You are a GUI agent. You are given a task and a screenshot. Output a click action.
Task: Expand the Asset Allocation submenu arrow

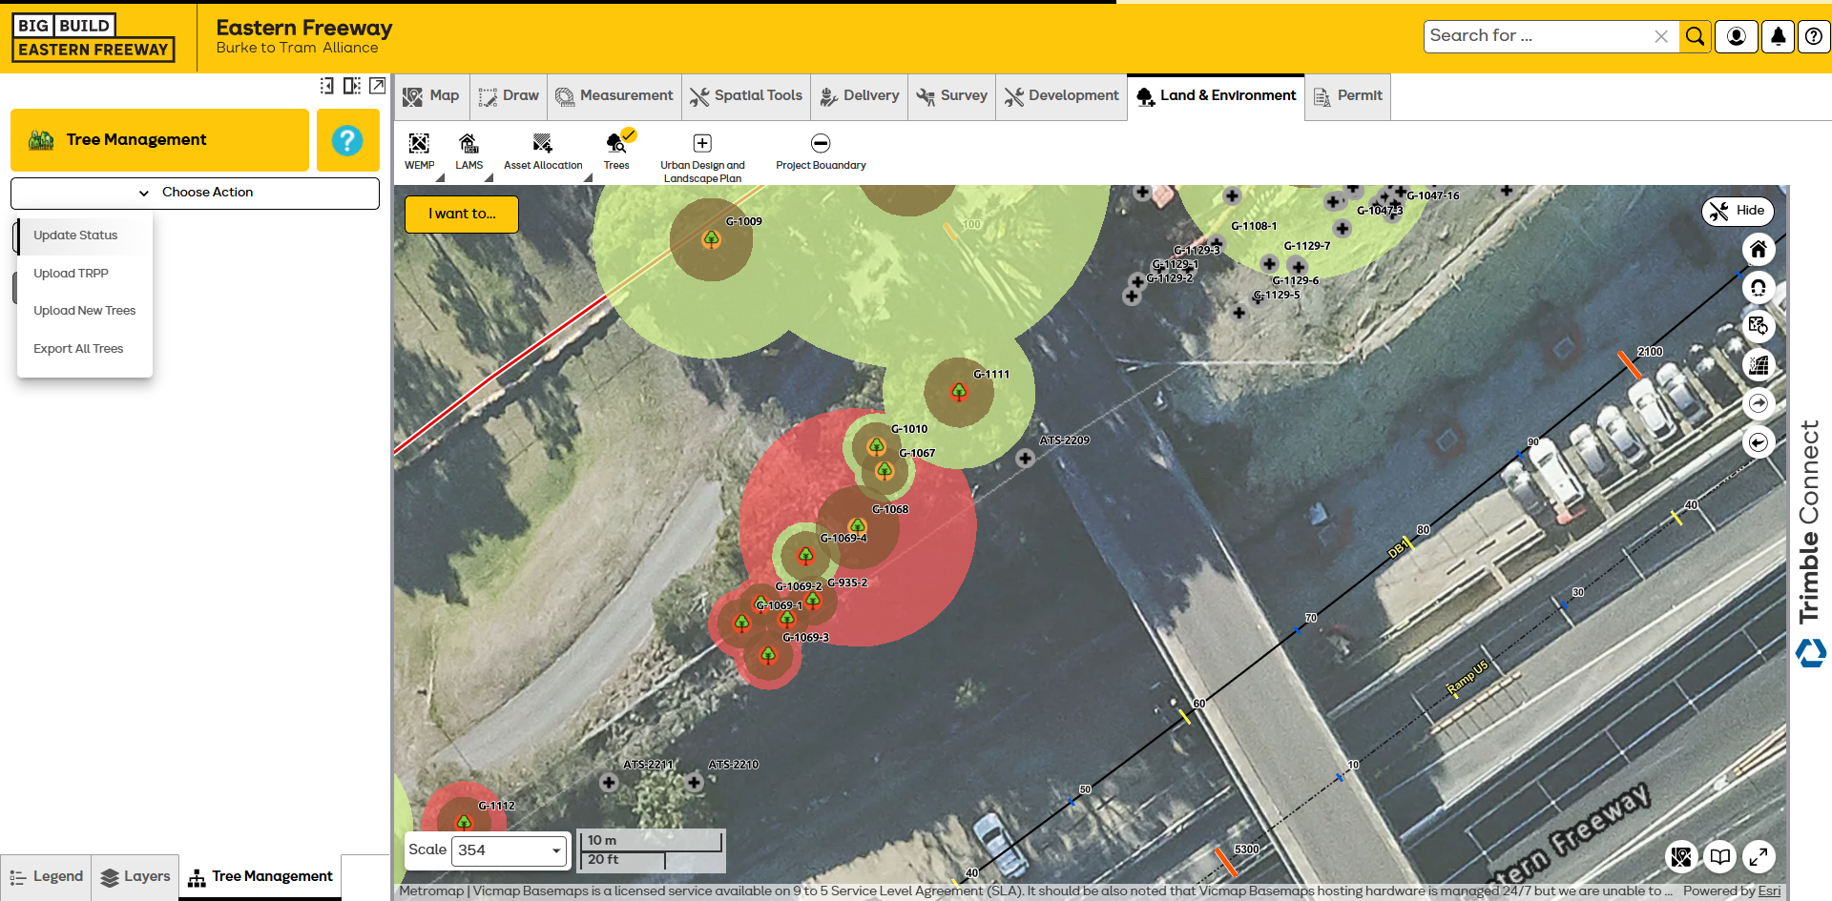(x=588, y=178)
